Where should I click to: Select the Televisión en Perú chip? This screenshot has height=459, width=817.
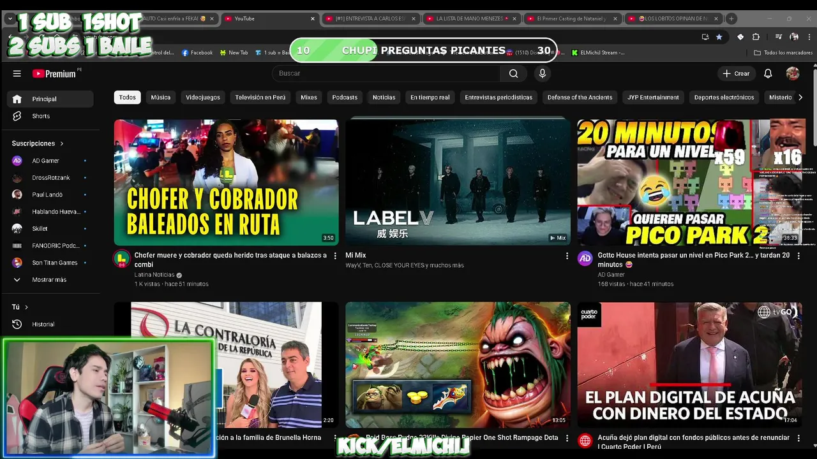coord(260,98)
